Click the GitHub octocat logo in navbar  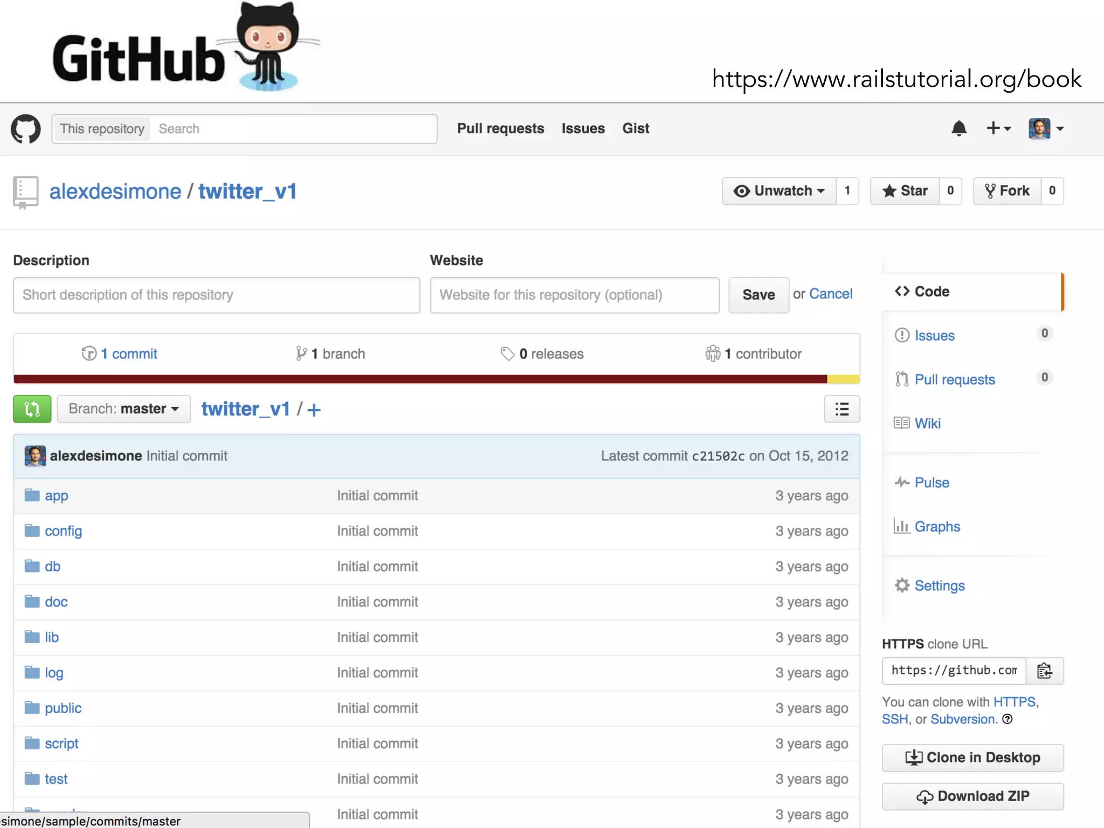click(25, 129)
